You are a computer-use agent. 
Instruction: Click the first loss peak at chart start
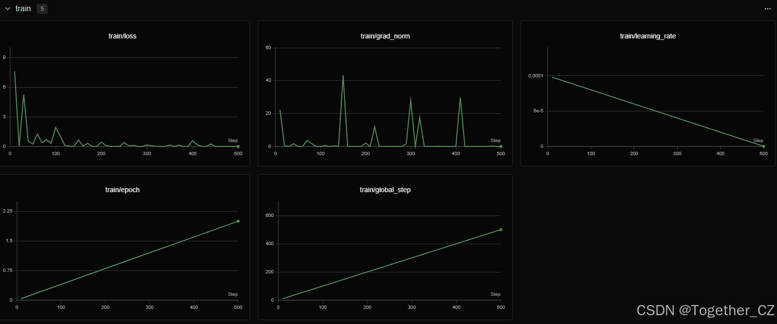coord(15,72)
